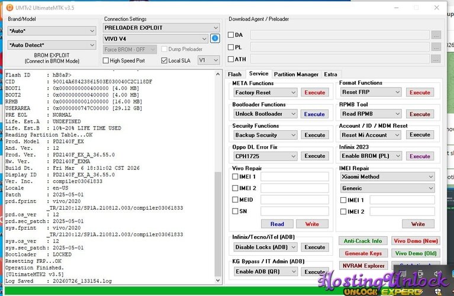Browse for ATH file with ellipsis button
454x296 pixels.
436,59
